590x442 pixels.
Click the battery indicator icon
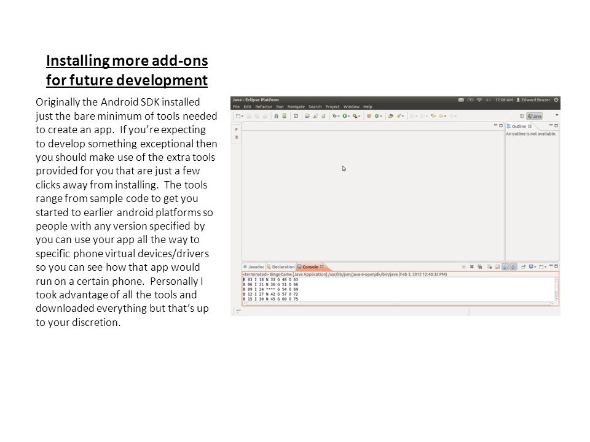pos(470,100)
